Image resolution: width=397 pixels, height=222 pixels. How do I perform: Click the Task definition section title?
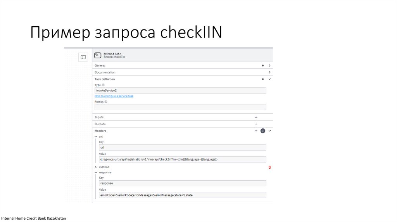click(105, 79)
